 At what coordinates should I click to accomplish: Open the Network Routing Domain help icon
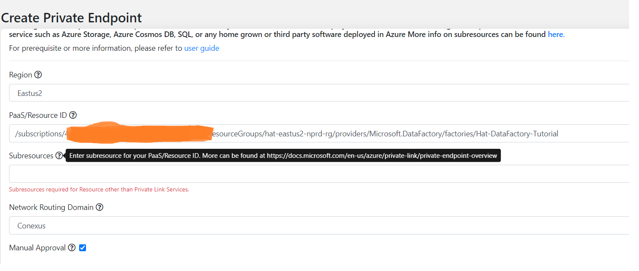point(99,207)
